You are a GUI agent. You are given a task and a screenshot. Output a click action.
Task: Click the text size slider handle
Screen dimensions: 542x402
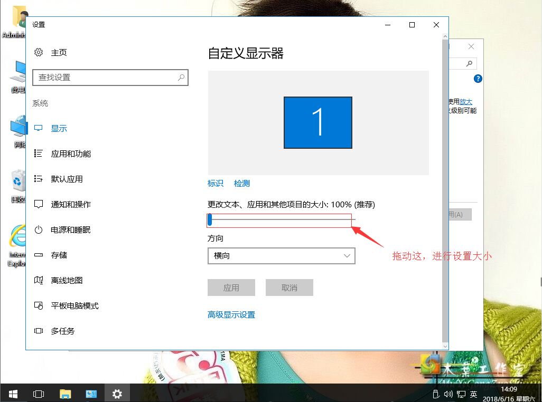click(x=210, y=219)
